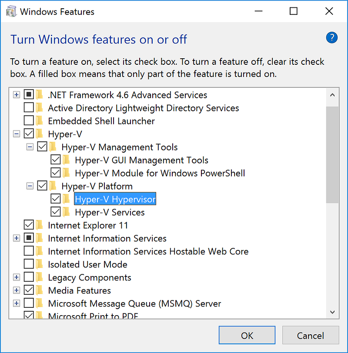The image size is (348, 353).
Task: Check Internet Information Services Hostable Web Core
Action: 29,251
